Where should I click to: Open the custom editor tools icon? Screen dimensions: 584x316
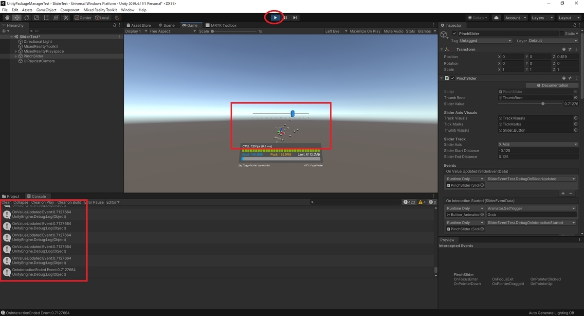coord(66,18)
